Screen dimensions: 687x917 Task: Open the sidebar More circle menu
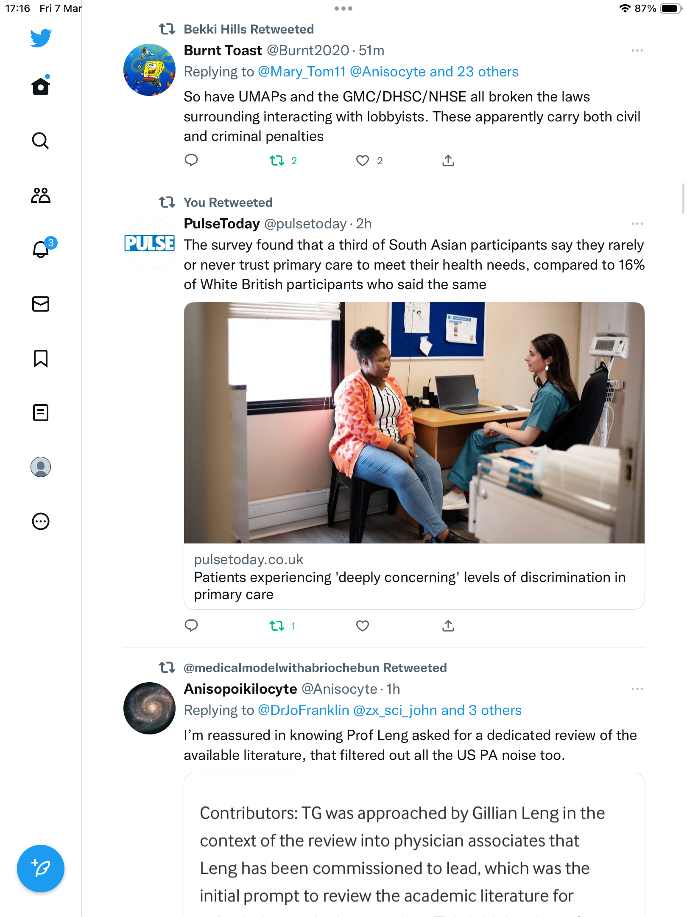click(41, 521)
